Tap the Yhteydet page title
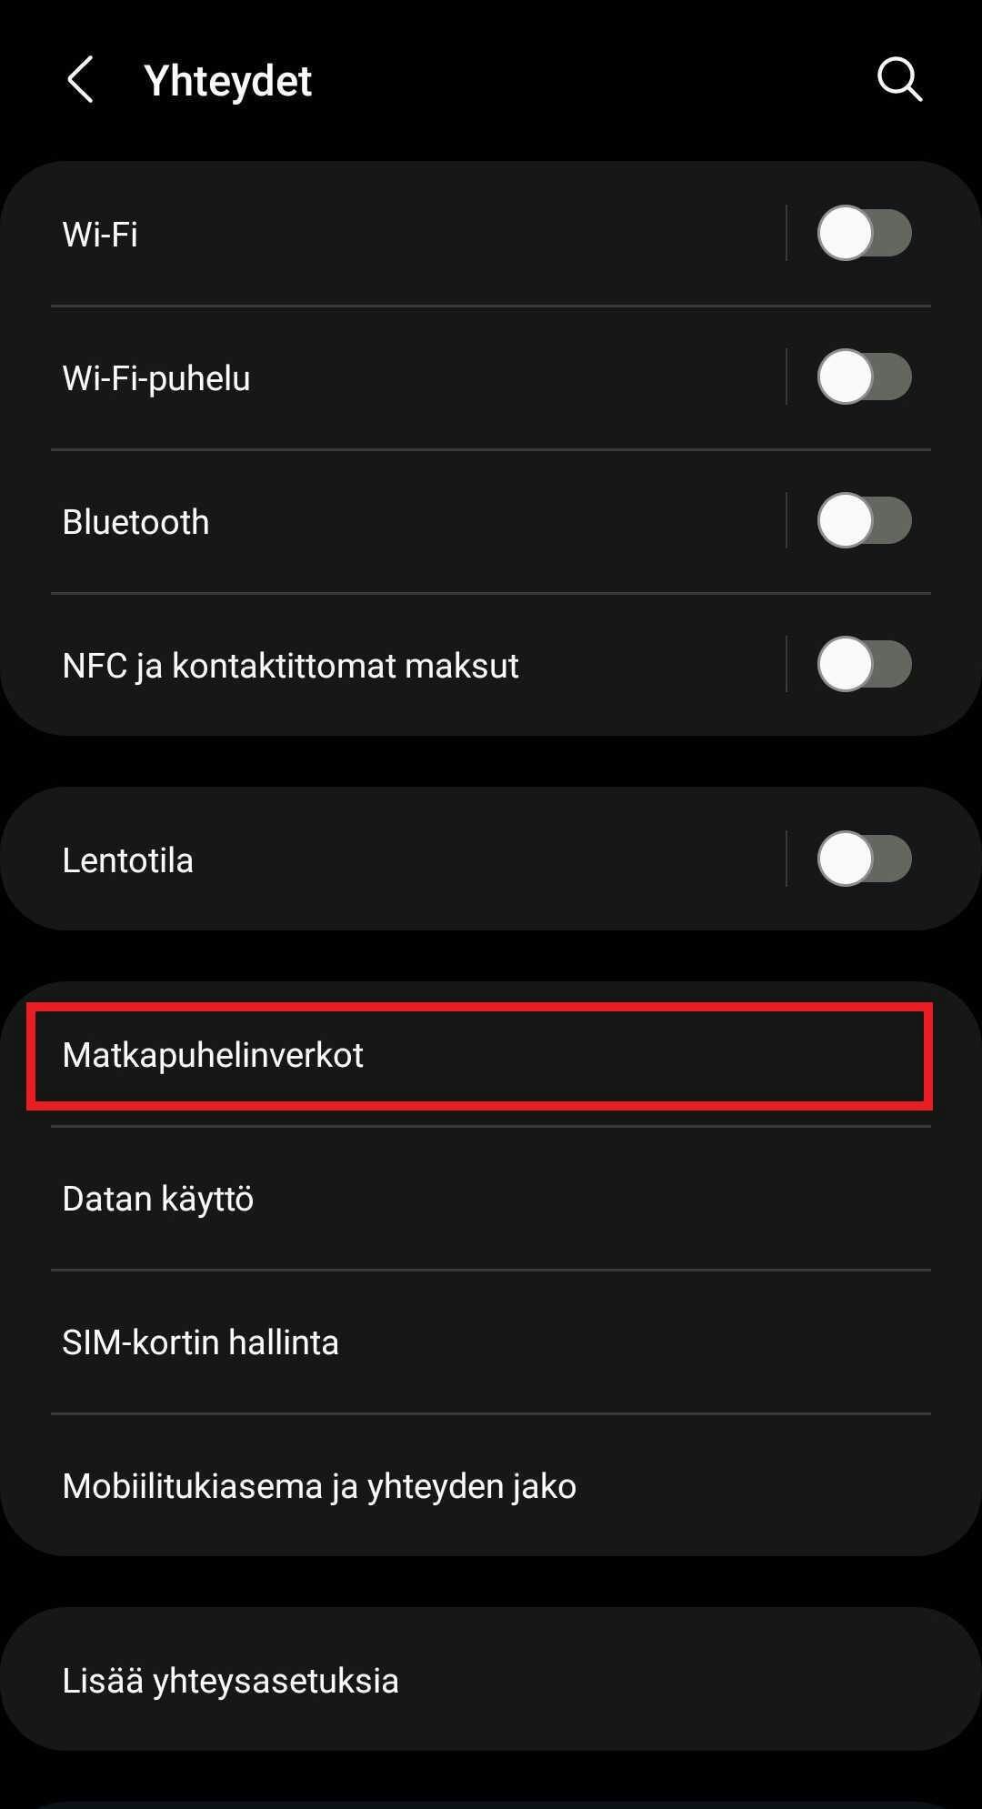982x1809 pixels. click(x=227, y=81)
